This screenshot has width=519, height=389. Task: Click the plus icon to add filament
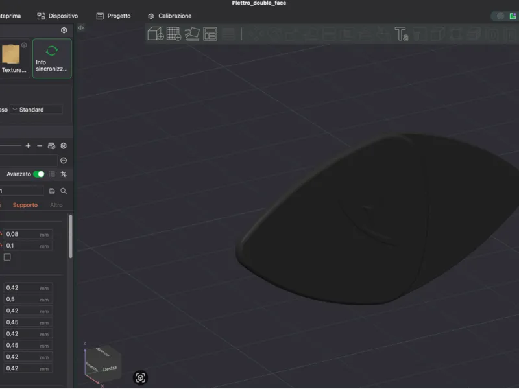[x=28, y=145]
